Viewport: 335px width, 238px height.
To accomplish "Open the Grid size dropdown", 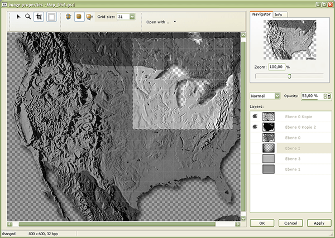I will point(132,17).
